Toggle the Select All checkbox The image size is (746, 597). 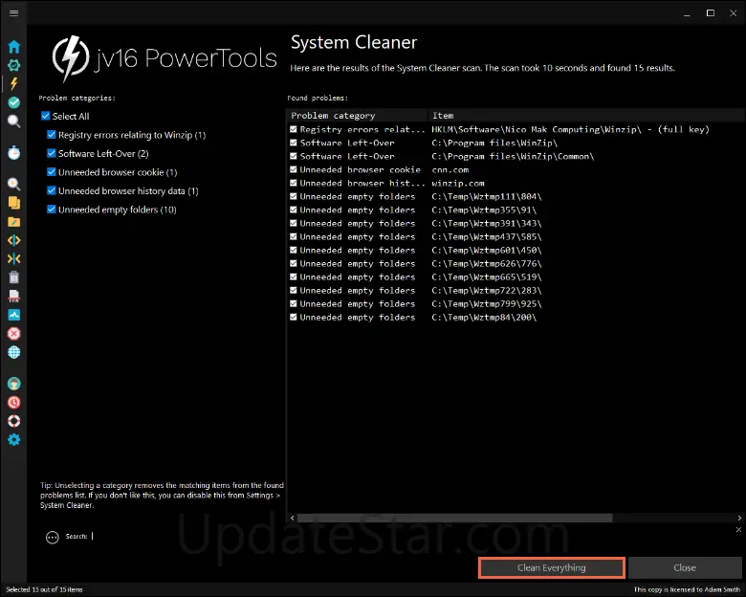[x=46, y=116]
